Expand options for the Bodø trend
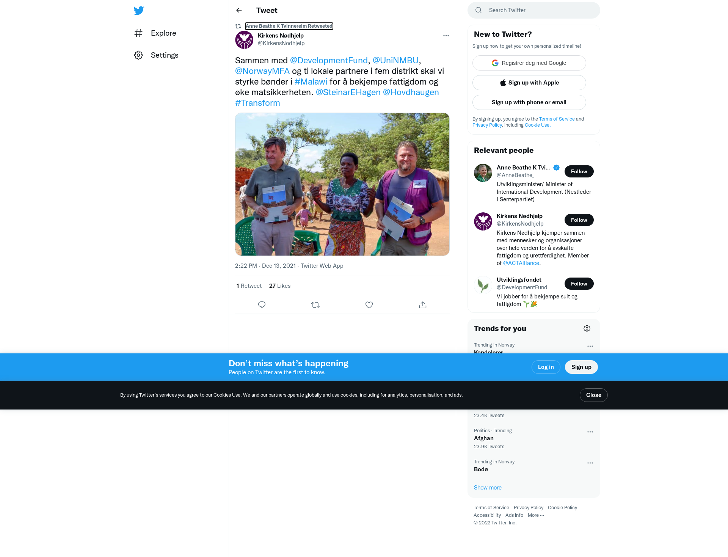Viewport: 728px width, 557px height. [590, 463]
